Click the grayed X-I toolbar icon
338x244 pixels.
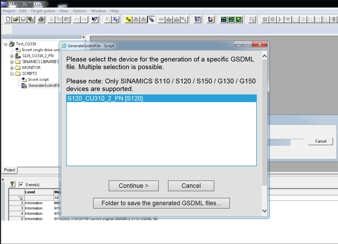point(108,19)
